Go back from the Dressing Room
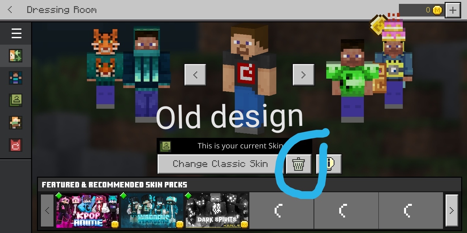467x233 pixels. [10, 10]
